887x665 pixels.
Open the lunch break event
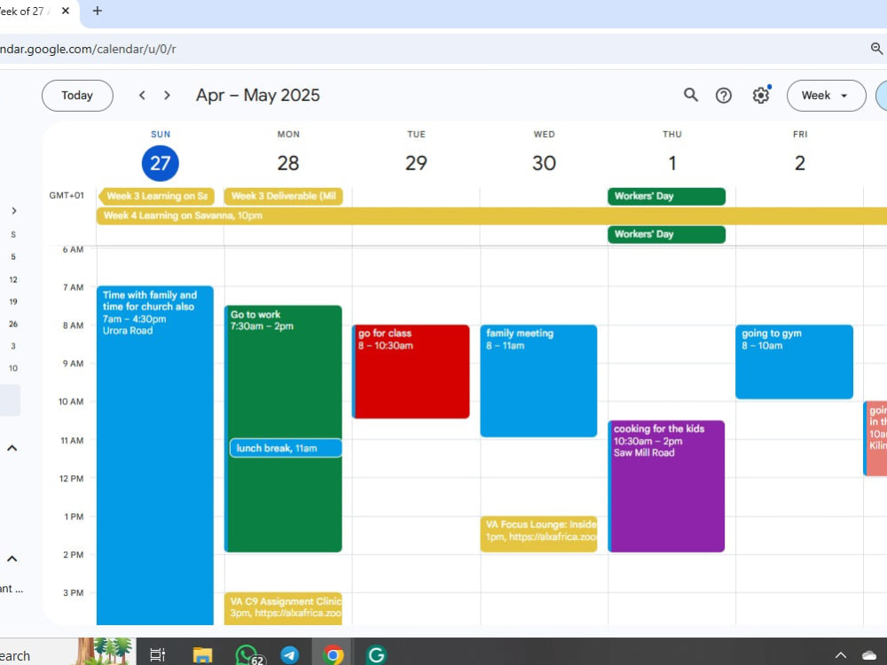pos(286,448)
